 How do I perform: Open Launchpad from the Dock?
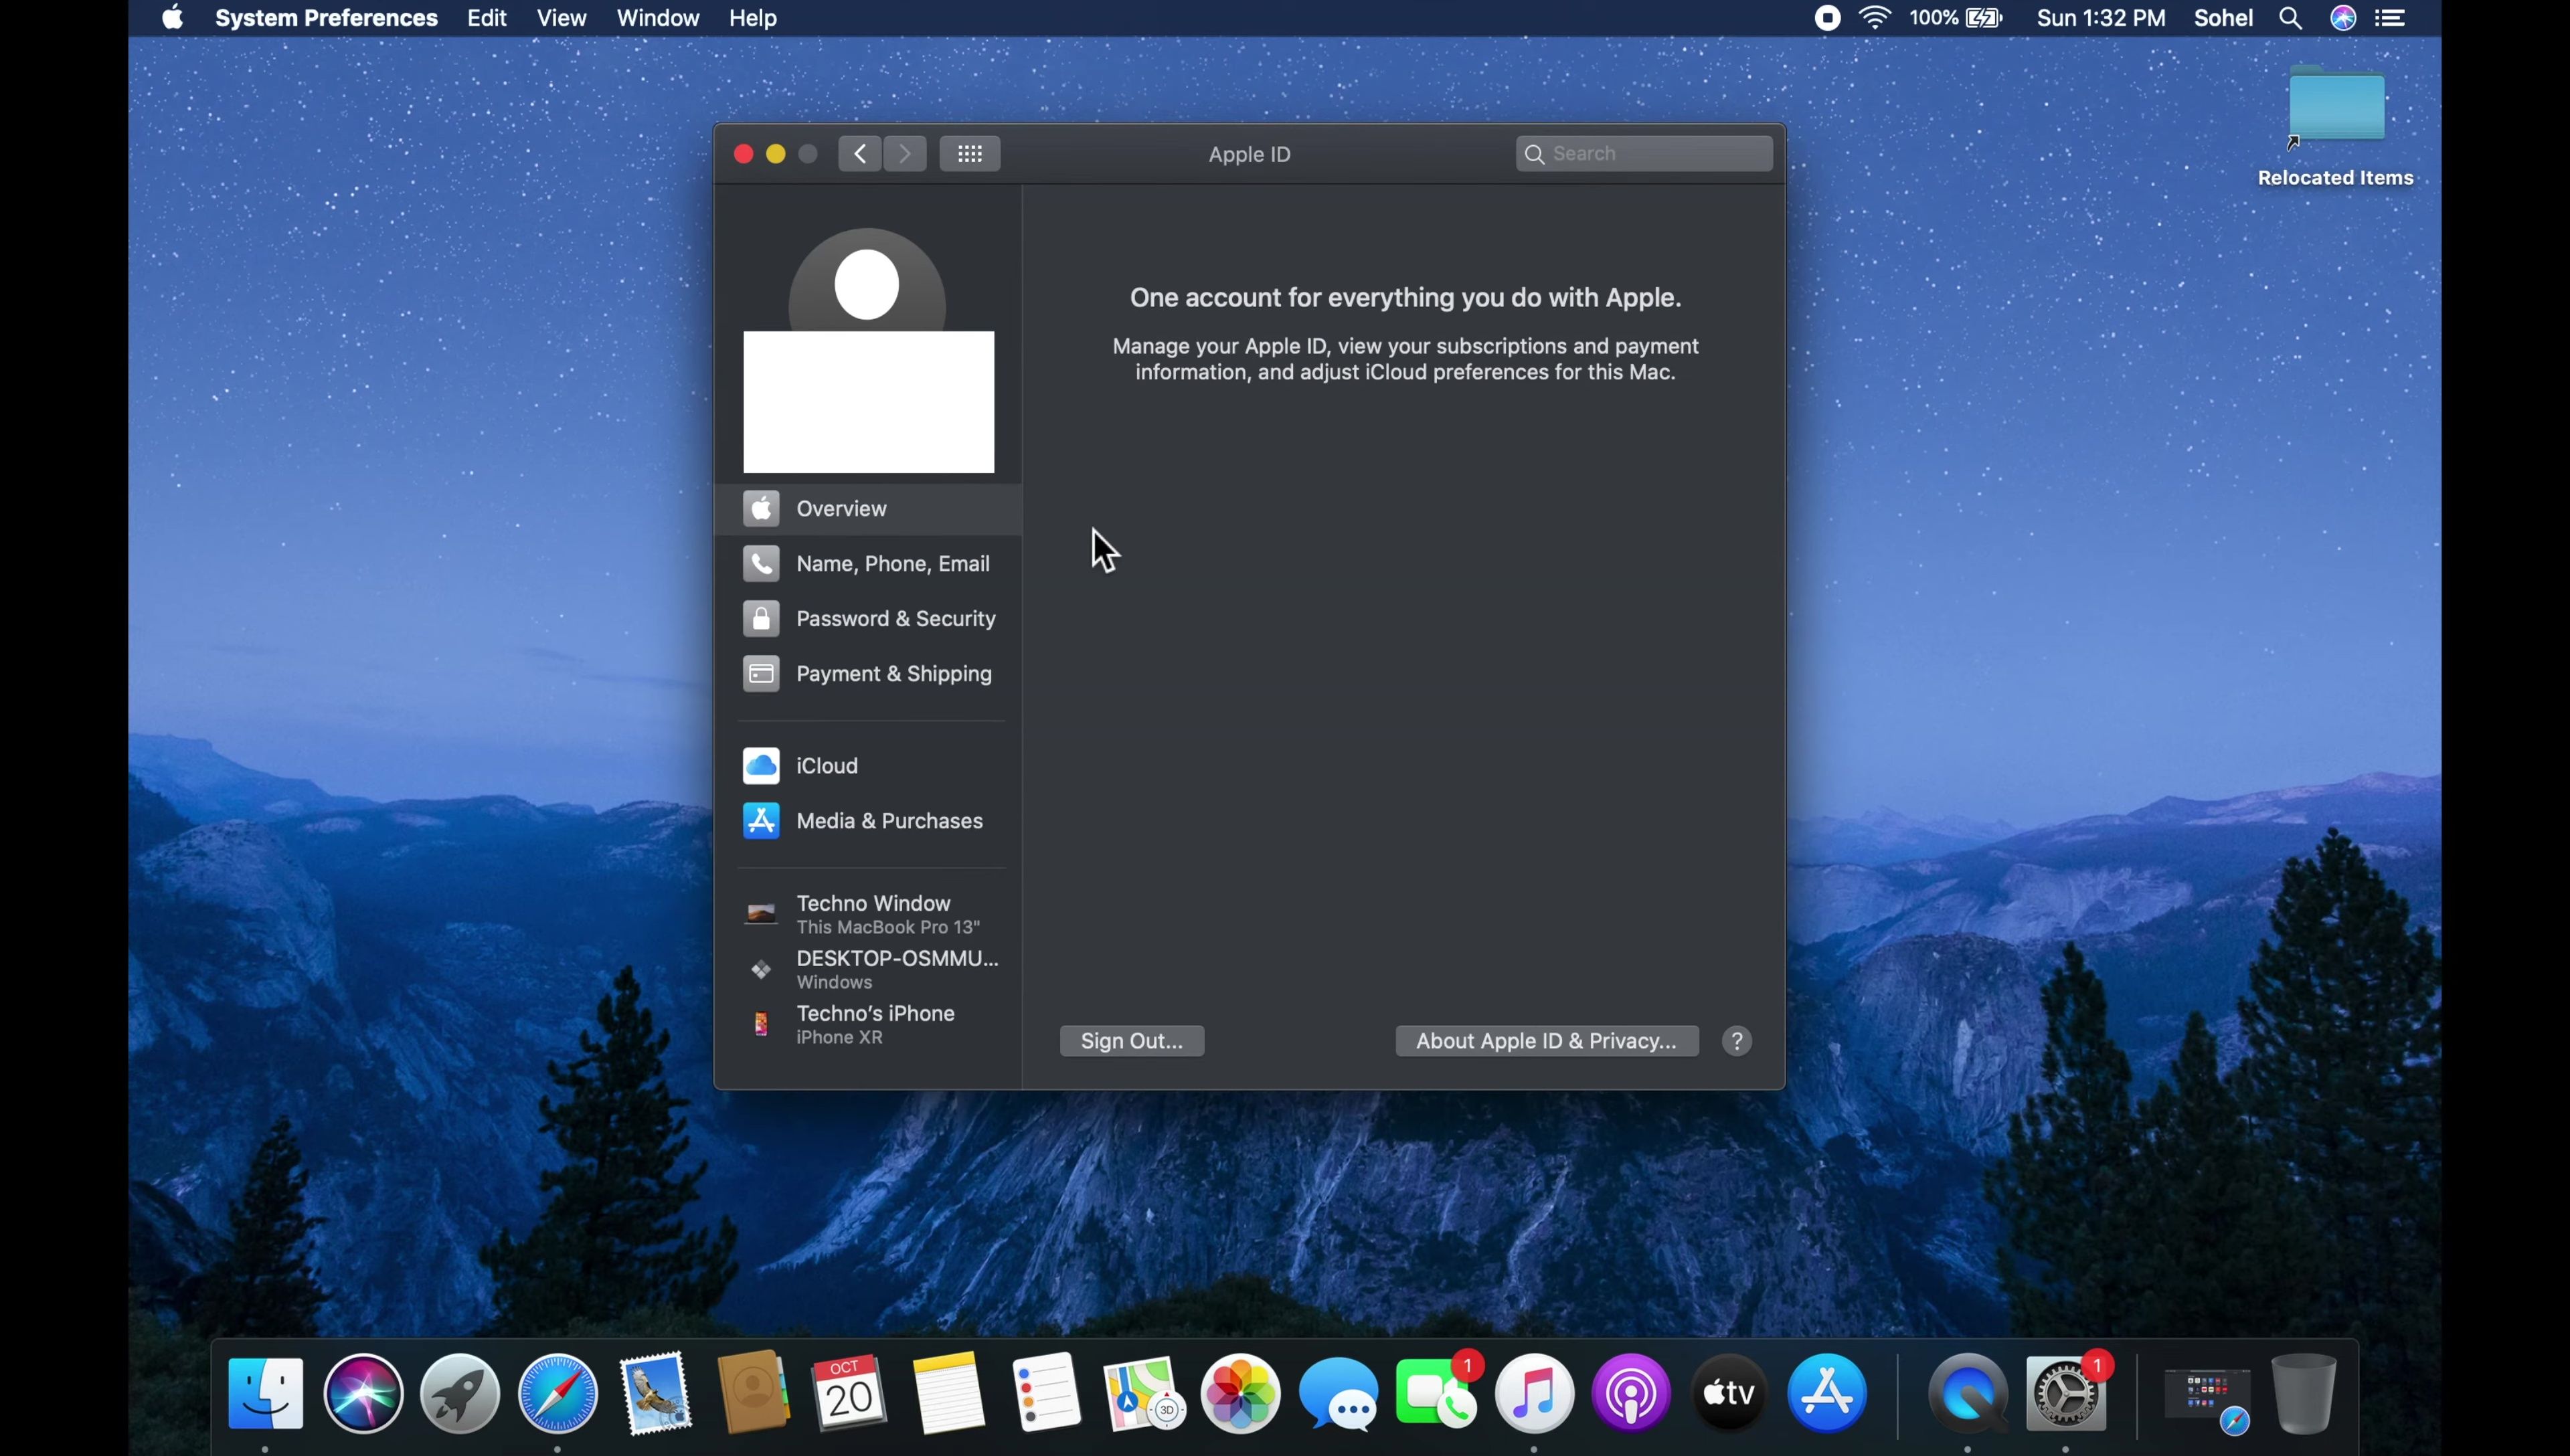point(461,1393)
